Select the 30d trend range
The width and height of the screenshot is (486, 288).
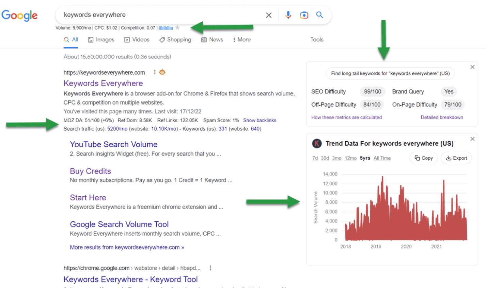325,158
